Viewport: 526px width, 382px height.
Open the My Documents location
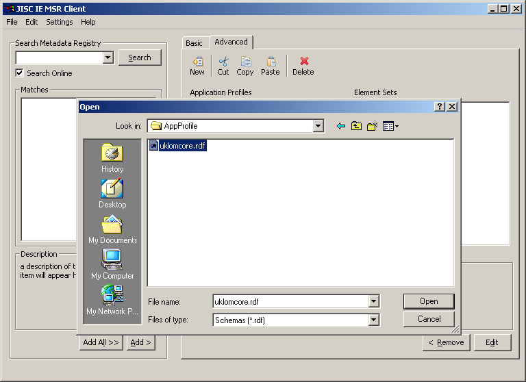click(112, 229)
